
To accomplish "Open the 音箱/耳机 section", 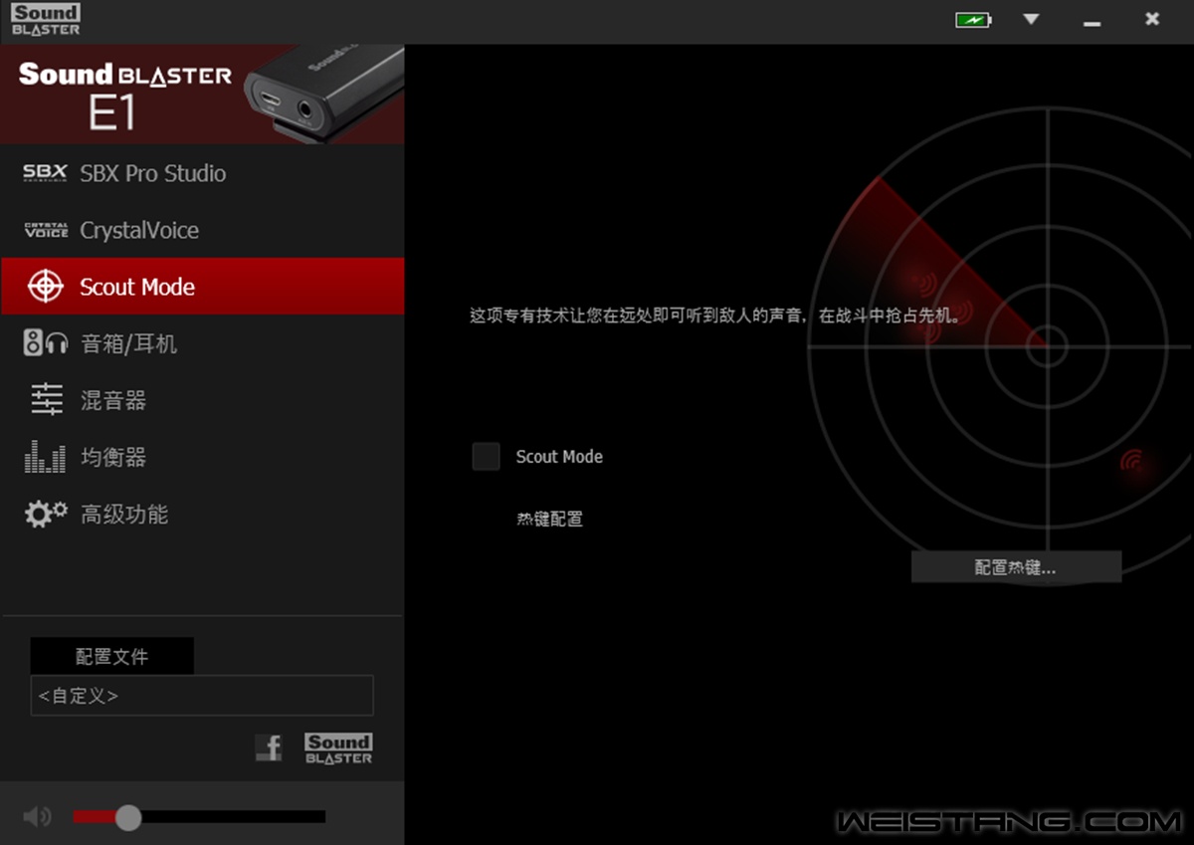I will click(202, 343).
